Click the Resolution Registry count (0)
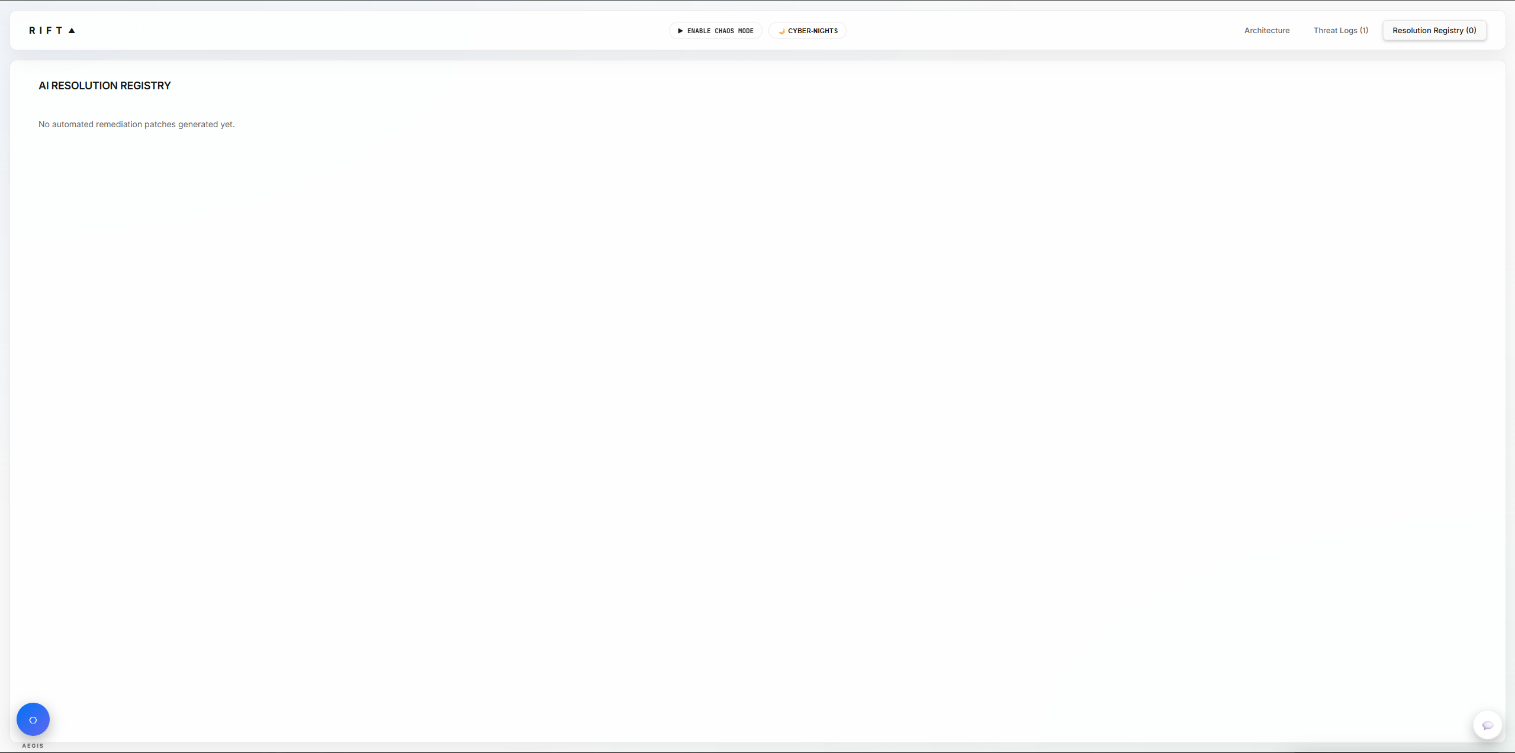The image size is (1515, 753). [x=1471, y=31]
